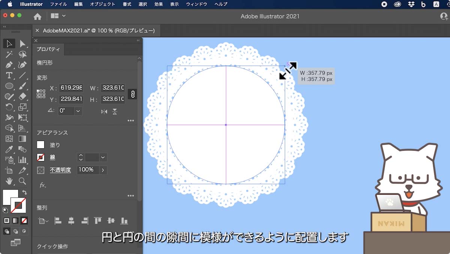Select the Hand tool
The width and height of the screenshot is (450, 254).
(9, 181)
